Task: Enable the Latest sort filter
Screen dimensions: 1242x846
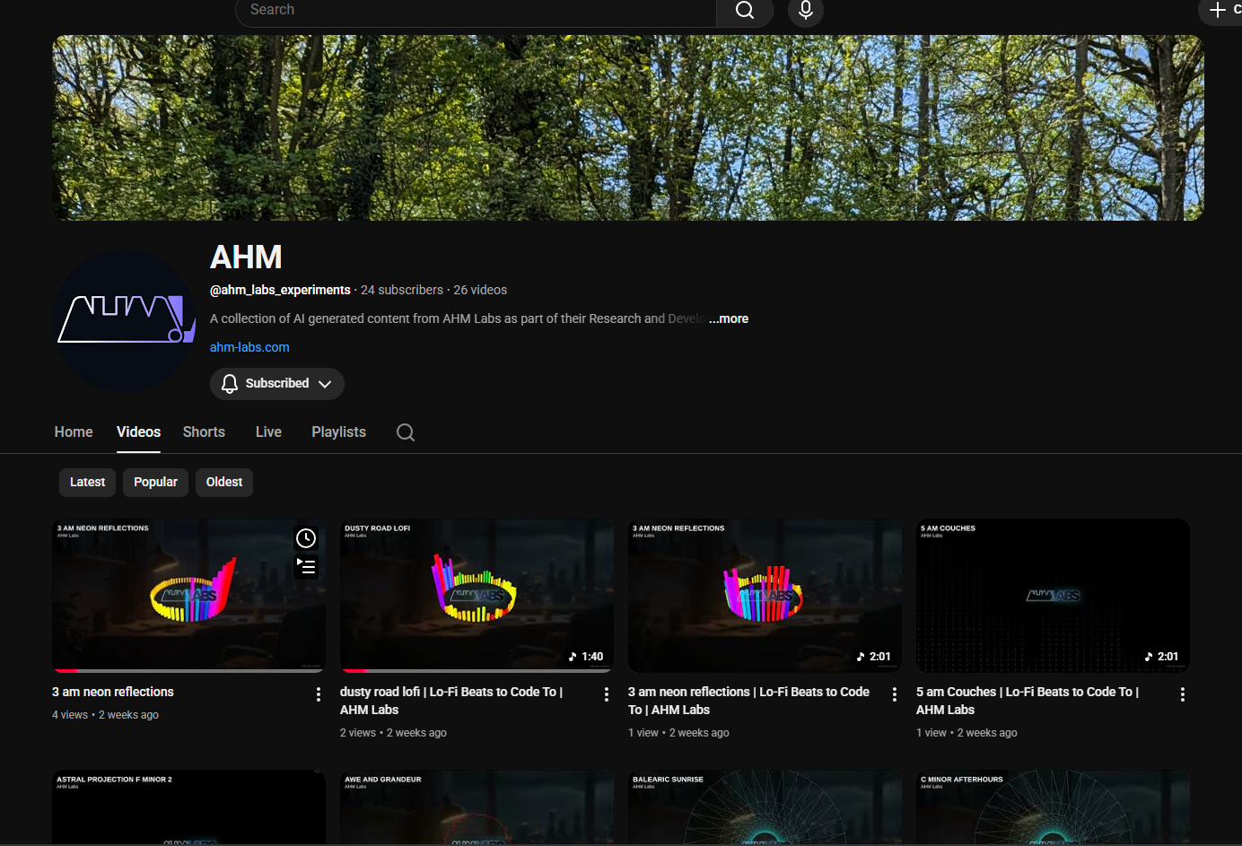Action: point(87,482)
